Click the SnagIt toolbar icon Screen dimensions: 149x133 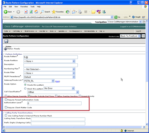[136, 17]
